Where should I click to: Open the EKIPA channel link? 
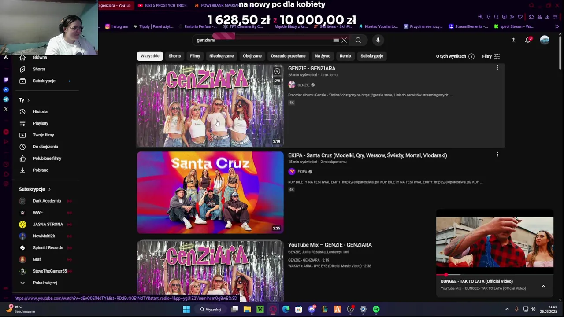(x=302, y=172)
